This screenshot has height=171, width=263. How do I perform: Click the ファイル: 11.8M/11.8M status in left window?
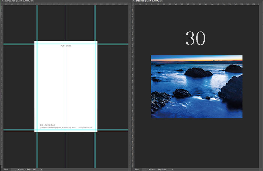coord(26,169)
